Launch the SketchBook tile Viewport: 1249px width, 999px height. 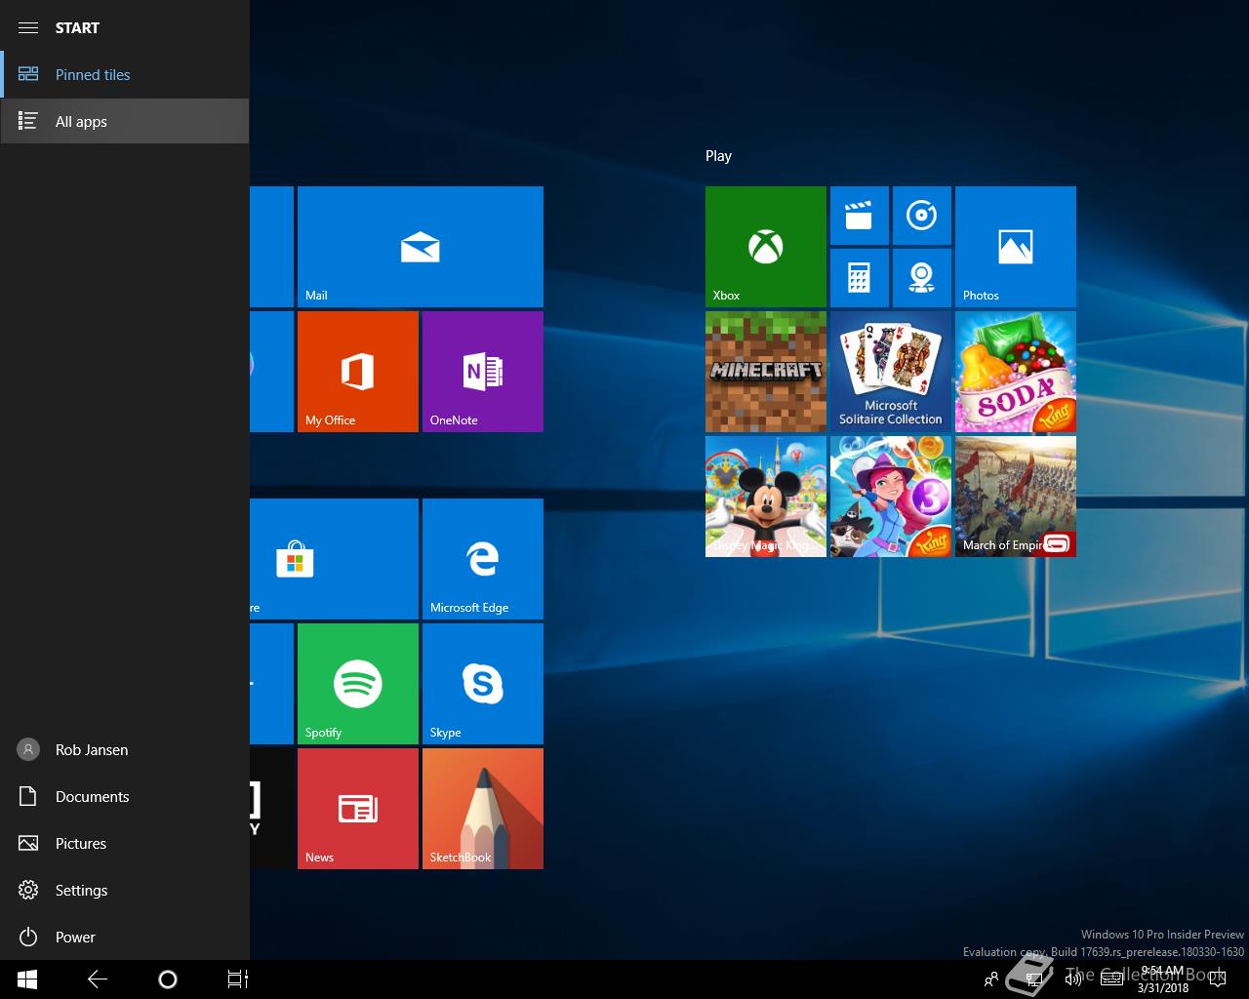pyautogui.click(x=482, y=809)
